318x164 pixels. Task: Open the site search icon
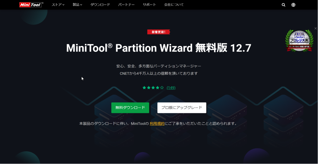pyautogui.click(x=284, y=5)
